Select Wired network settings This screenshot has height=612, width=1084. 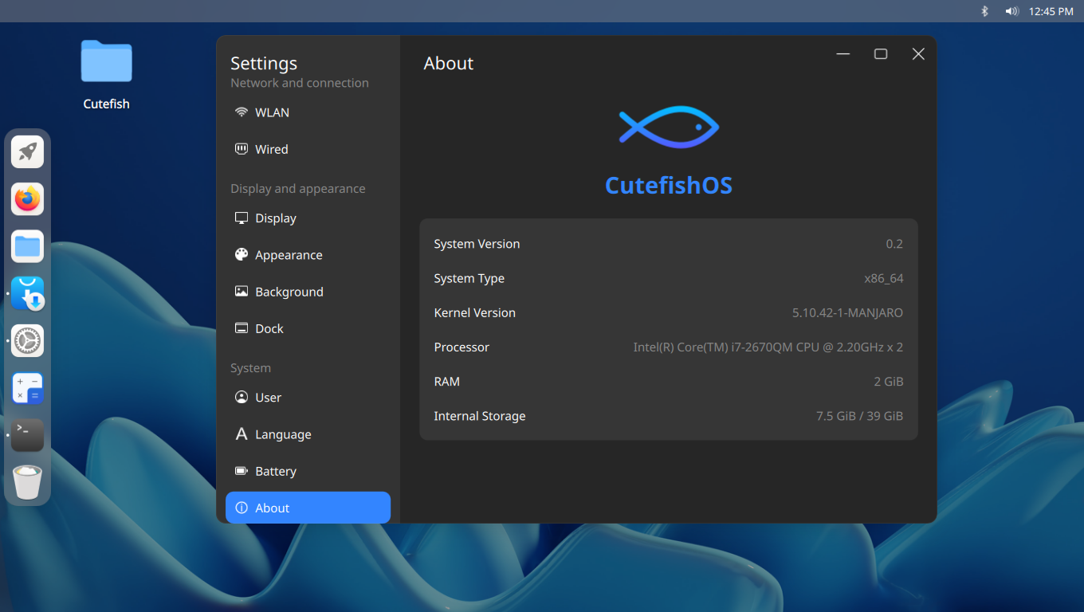tap(308, 149)
